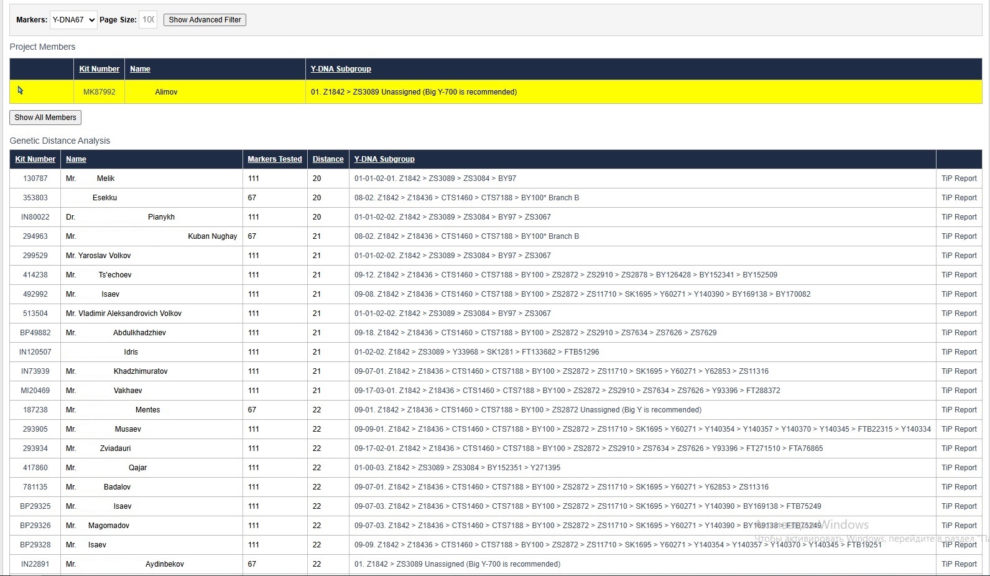Click the Show All Members button
990x576 pixels.
click(x=45, y=118)
